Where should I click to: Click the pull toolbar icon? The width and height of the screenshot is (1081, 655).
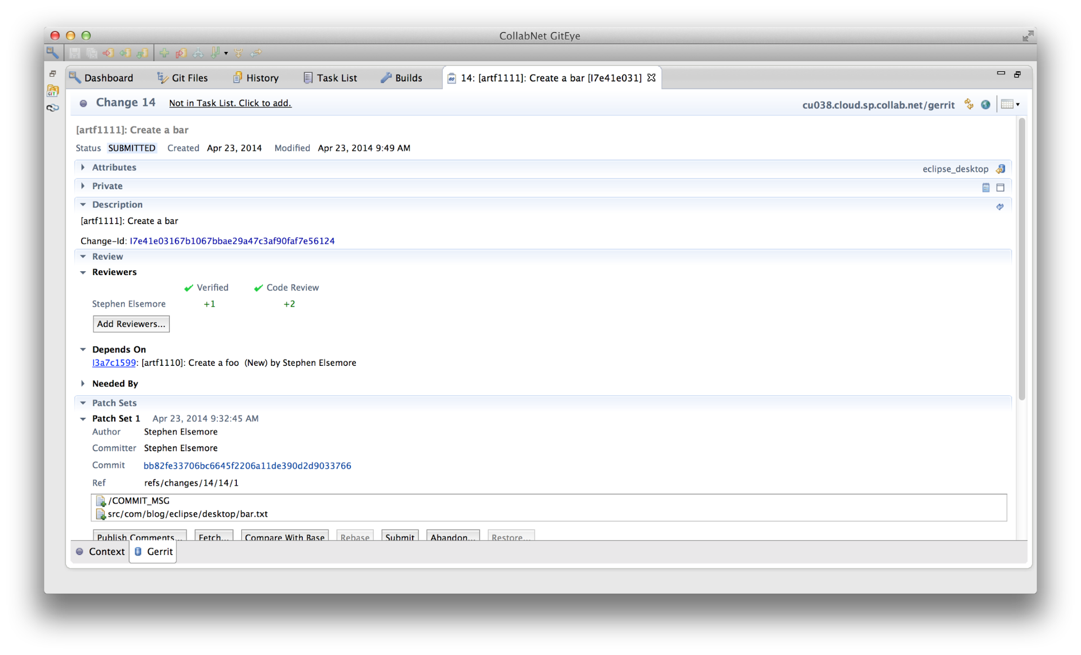tap(143, 52)
